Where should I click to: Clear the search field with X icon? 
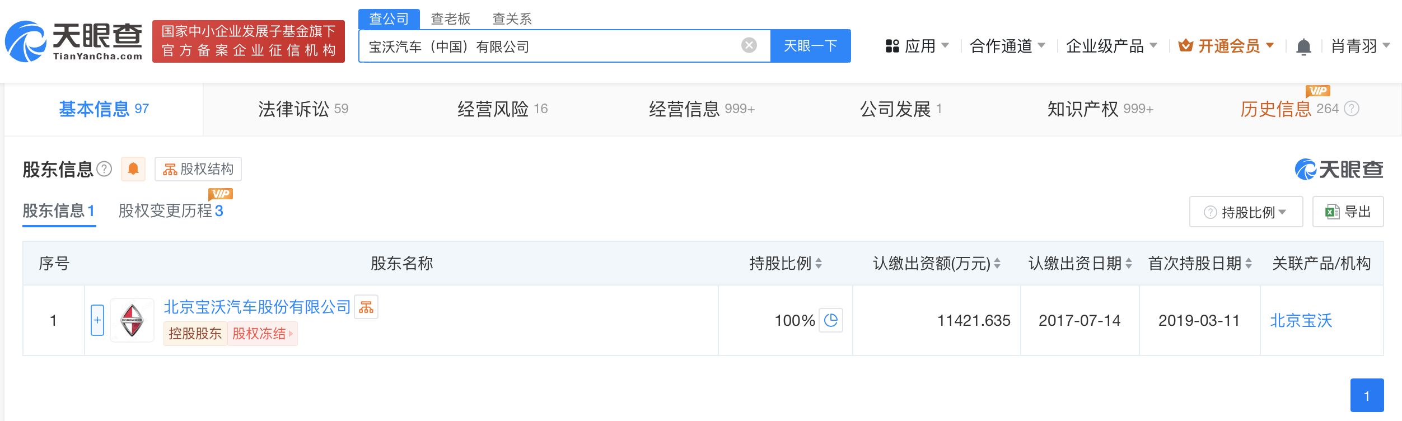[749, 45]
